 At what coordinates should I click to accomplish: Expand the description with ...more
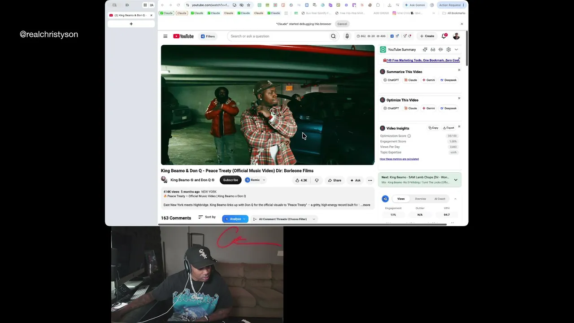[x=366, y=205]
